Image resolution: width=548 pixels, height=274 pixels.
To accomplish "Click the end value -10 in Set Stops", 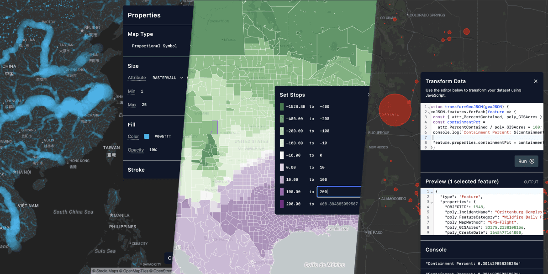I will click(324, 143).
